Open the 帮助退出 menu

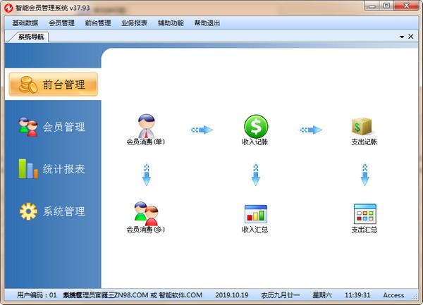[x=207, y=23]
